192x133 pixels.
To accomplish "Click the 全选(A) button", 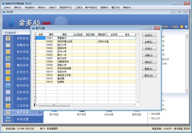I will click(x=149, y=35).
